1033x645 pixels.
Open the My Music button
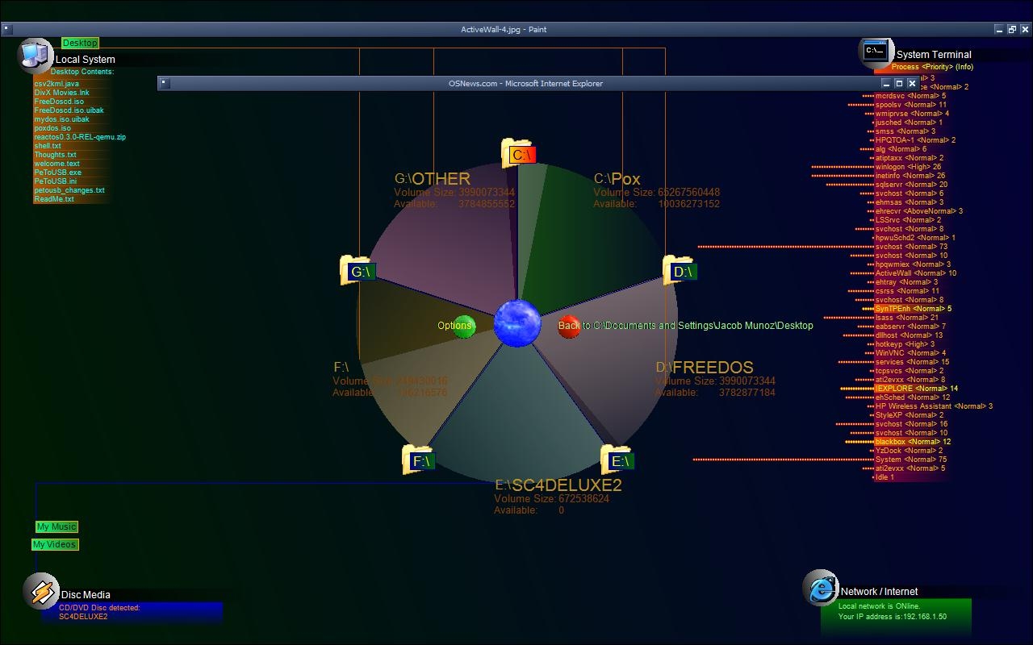point(56,526)
